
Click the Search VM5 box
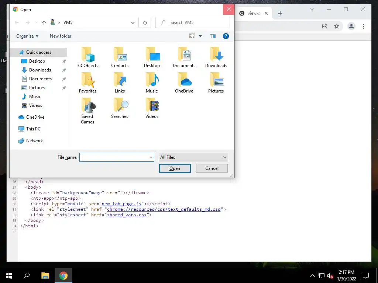193,22
